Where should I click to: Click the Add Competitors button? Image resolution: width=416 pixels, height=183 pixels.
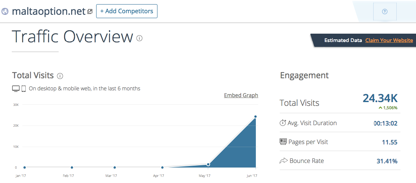126,11
